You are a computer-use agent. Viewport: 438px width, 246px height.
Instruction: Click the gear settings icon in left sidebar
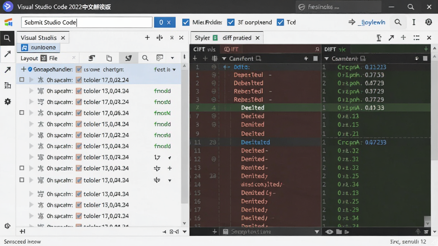tap(8, 102)
